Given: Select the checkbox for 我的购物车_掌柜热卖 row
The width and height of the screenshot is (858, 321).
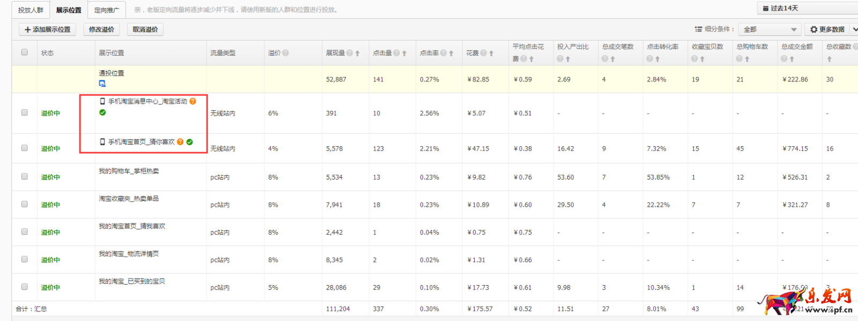Looking at the screenshot, I should (25, 176).
